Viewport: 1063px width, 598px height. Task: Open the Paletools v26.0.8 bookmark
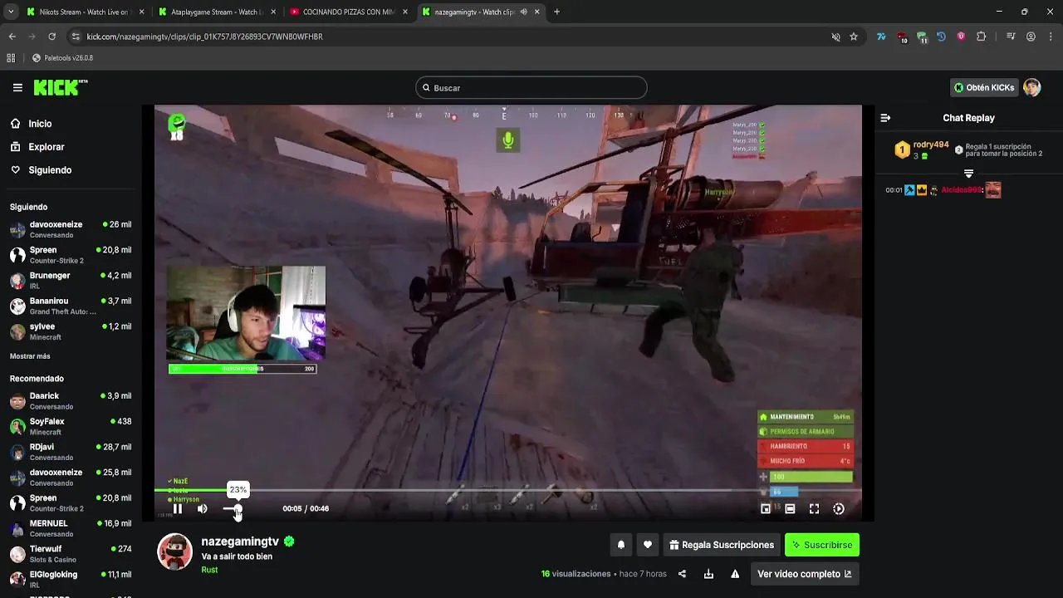[62, 58]
